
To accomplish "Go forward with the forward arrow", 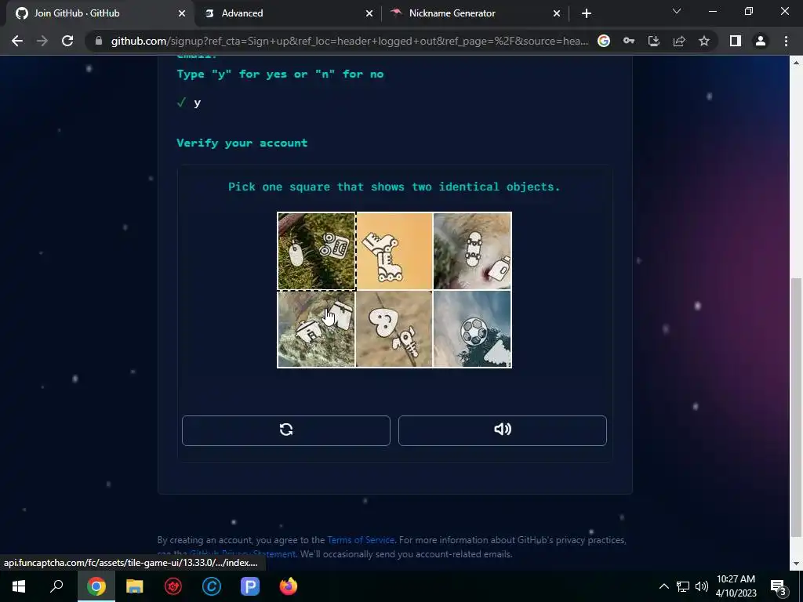I will coord(42,41).
